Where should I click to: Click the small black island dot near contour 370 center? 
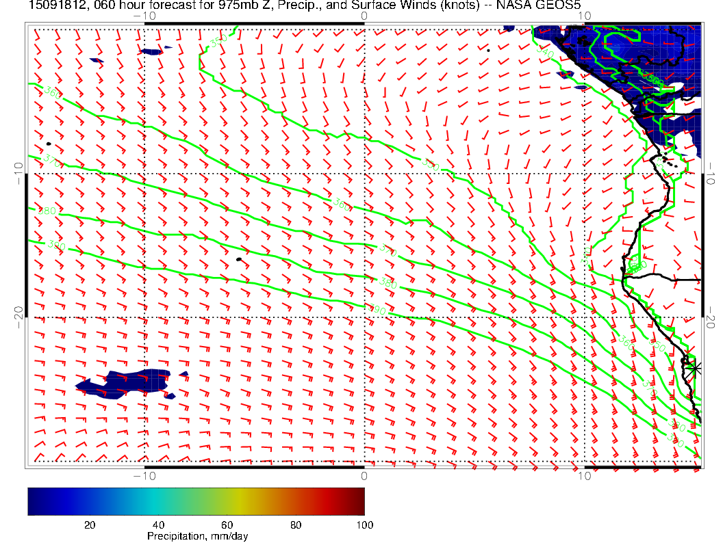coord(239,259)
